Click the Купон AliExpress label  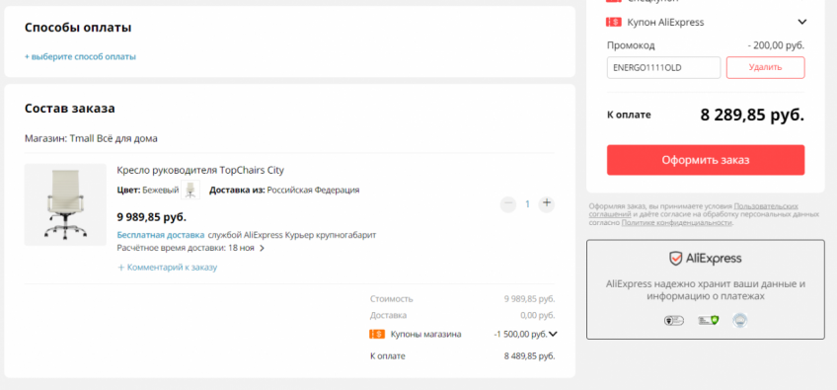(x=665, y=23)
